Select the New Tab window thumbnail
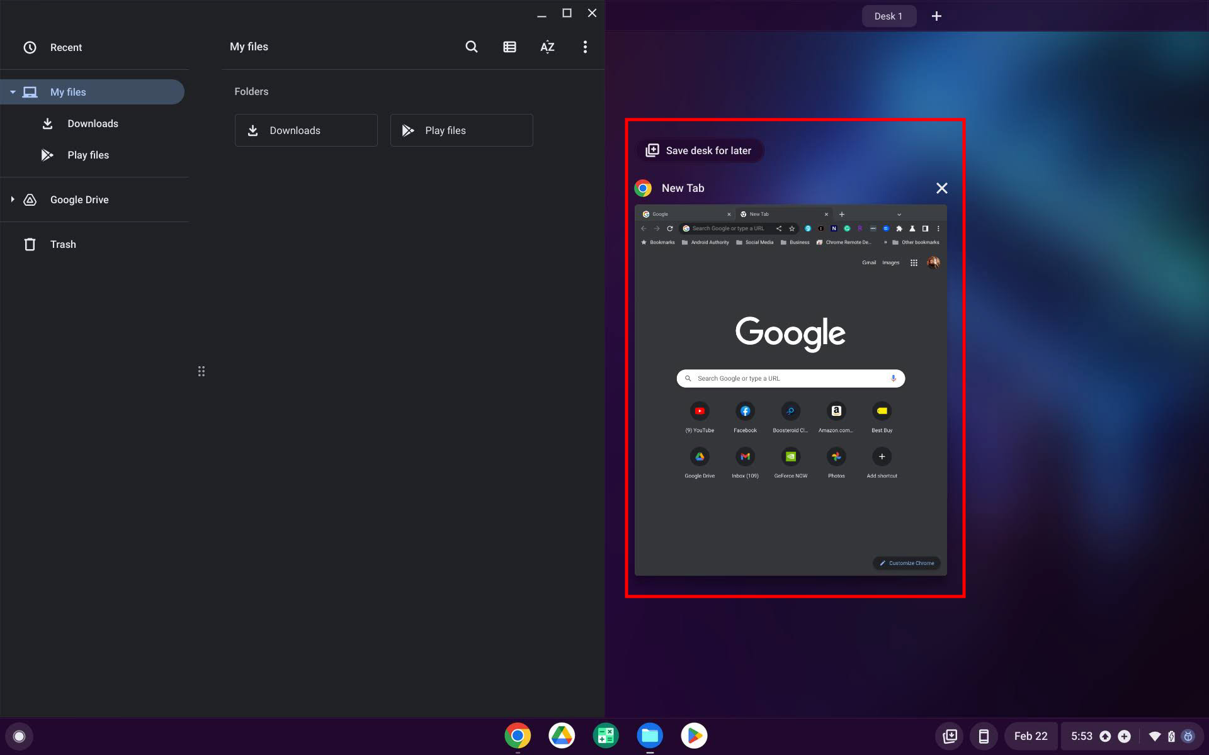Screen dimensions: 1209x755 coord(790,390)
